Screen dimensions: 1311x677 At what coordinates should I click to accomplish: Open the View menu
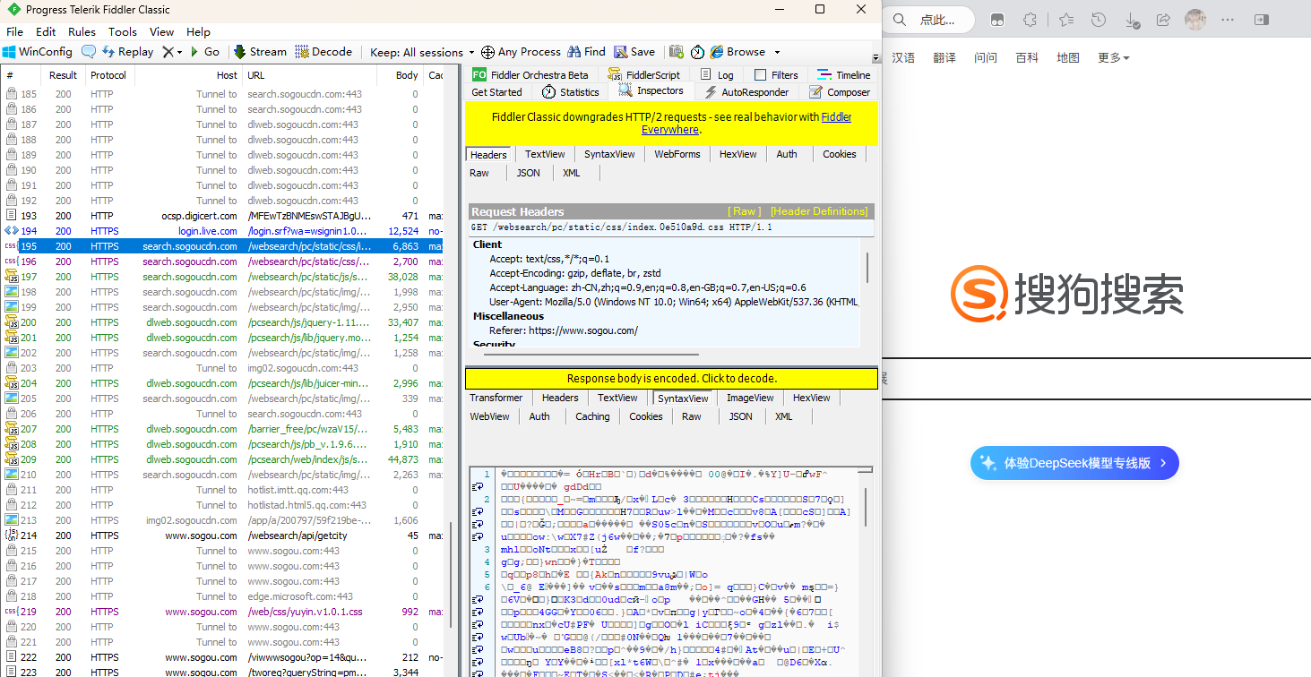coord(162,31)
